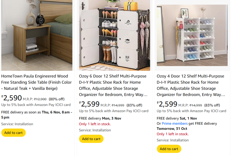Add HomeTown Paula side table to cart
The height and width of the screenshot is (156, 231).
click(x=13, y=133)
